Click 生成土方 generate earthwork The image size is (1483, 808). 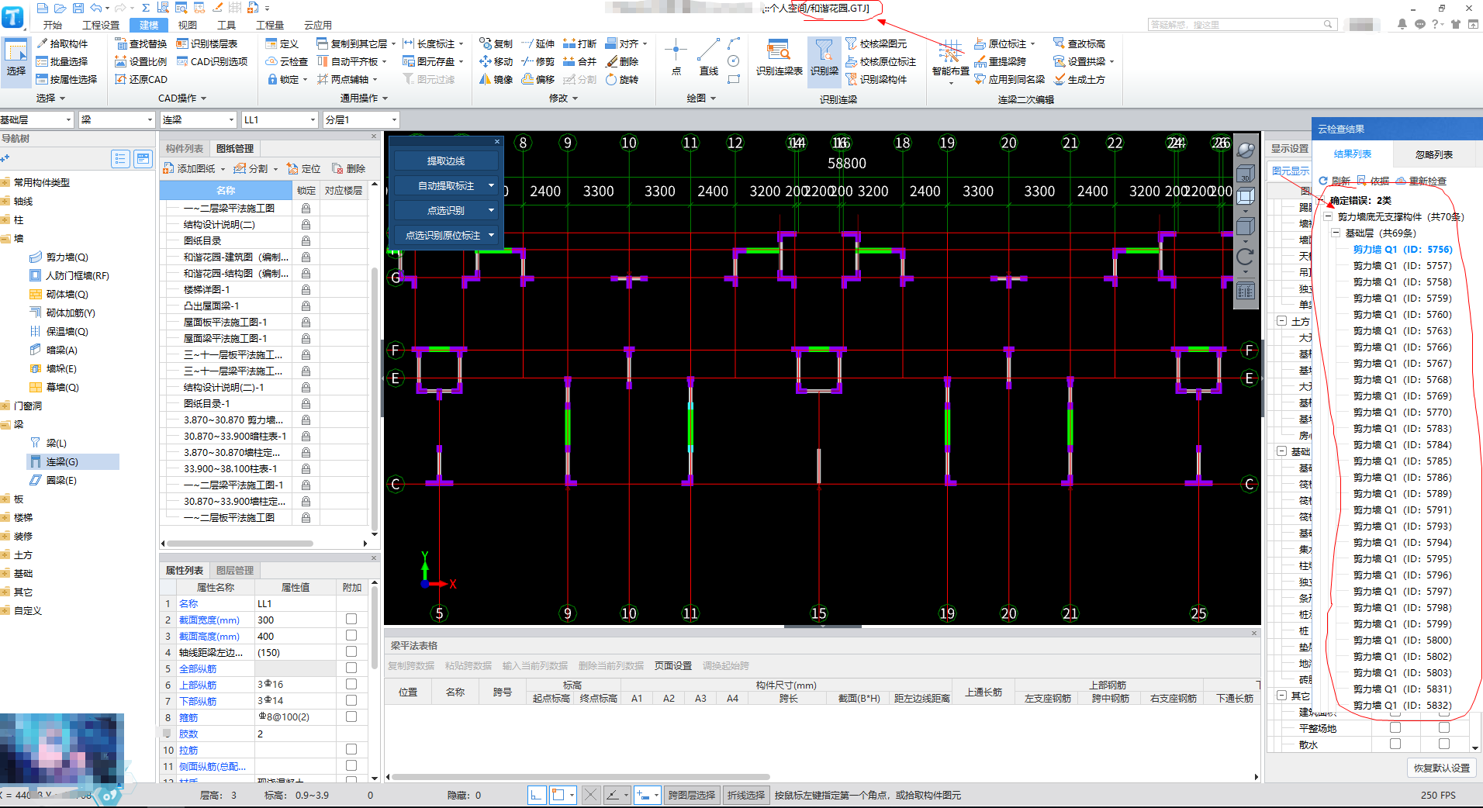tap(1079, 79)
